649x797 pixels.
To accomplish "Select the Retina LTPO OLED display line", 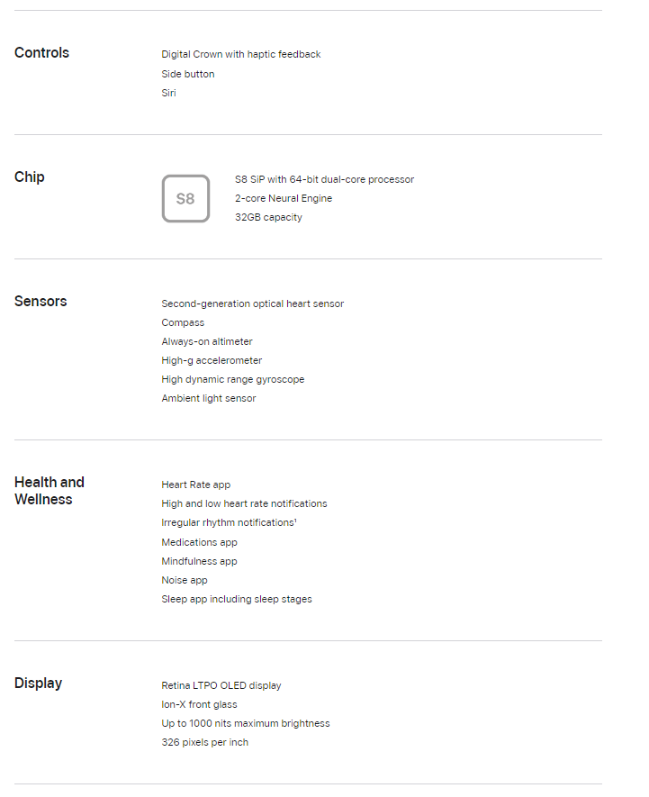I will tap(221, 685).
